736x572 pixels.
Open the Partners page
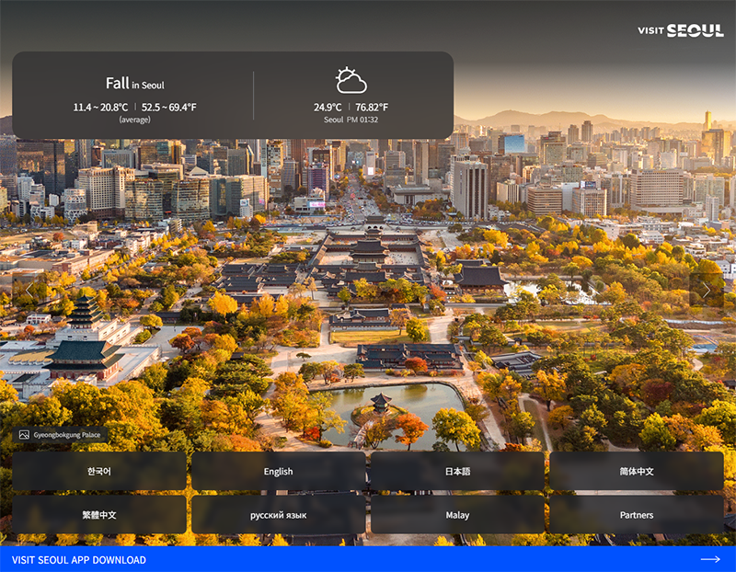[x=636, y=515]
